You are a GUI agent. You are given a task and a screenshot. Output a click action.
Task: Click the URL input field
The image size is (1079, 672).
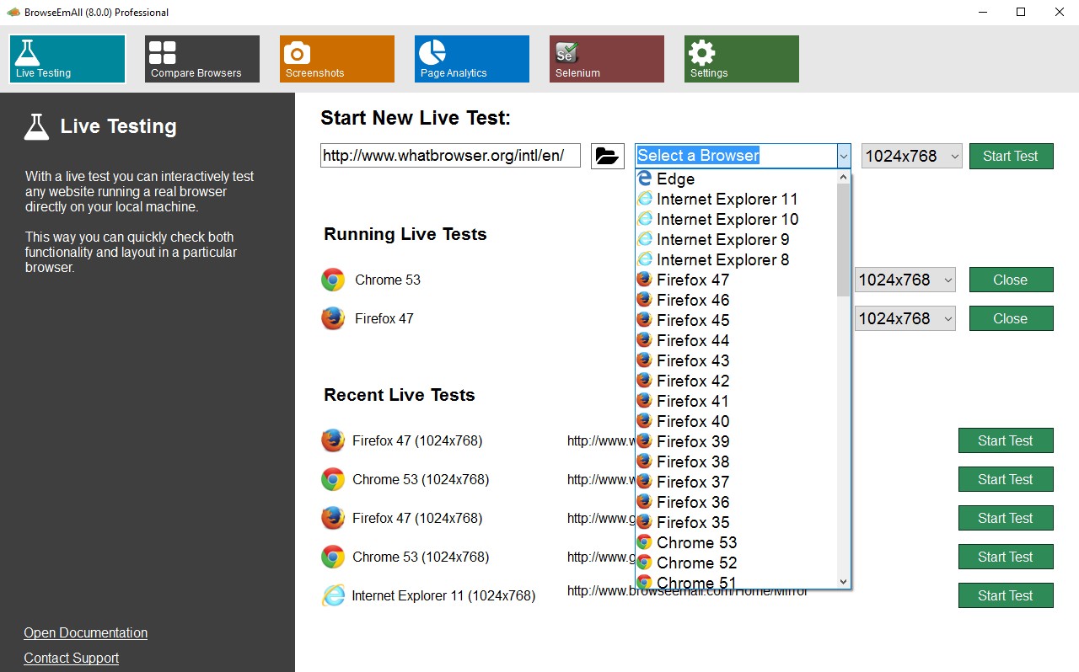(450, 156)
